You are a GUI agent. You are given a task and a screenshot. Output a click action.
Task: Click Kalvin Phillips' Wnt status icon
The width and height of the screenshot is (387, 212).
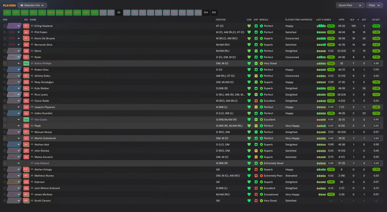click(x=26, y=63)
